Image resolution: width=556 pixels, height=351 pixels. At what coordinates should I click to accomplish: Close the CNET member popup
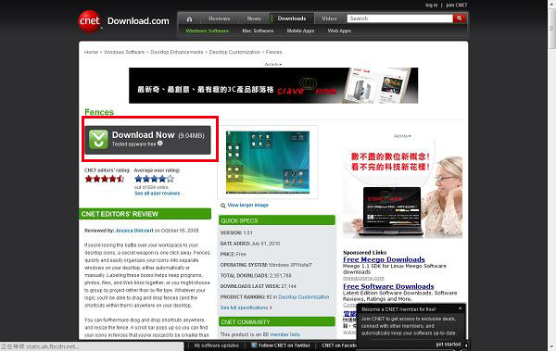(460, 308)
